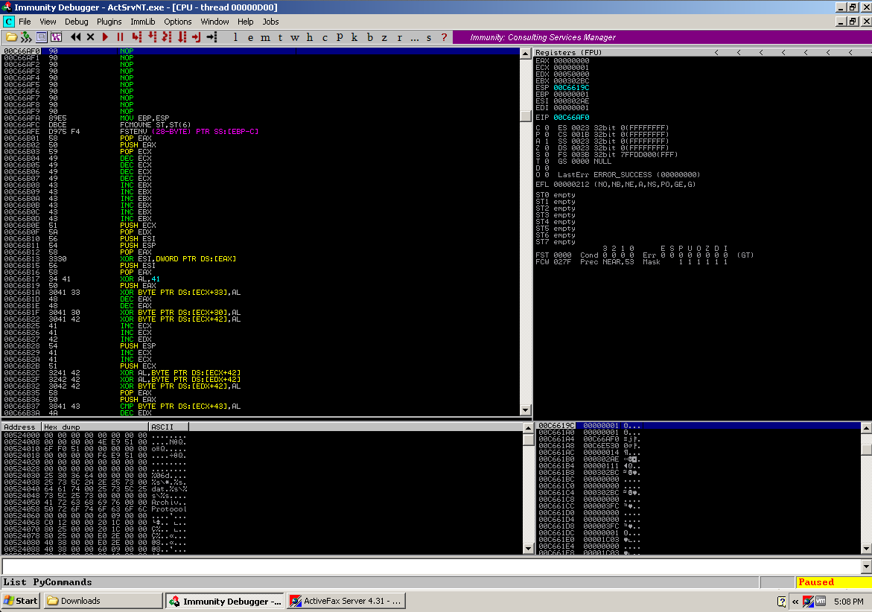Click the Address column header in the dump pane
The width and height of the screenshot is (872, 612).
click(x=21, y=427)
